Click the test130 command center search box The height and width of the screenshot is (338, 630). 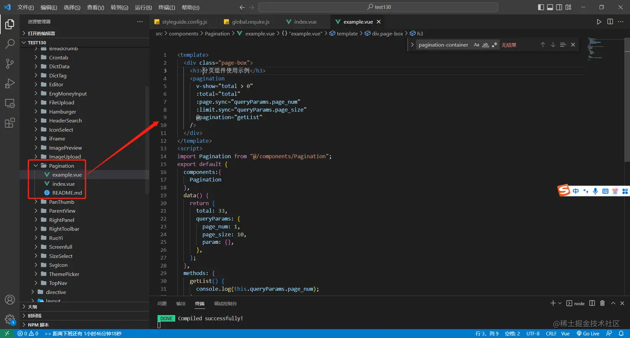click(378, 7)
